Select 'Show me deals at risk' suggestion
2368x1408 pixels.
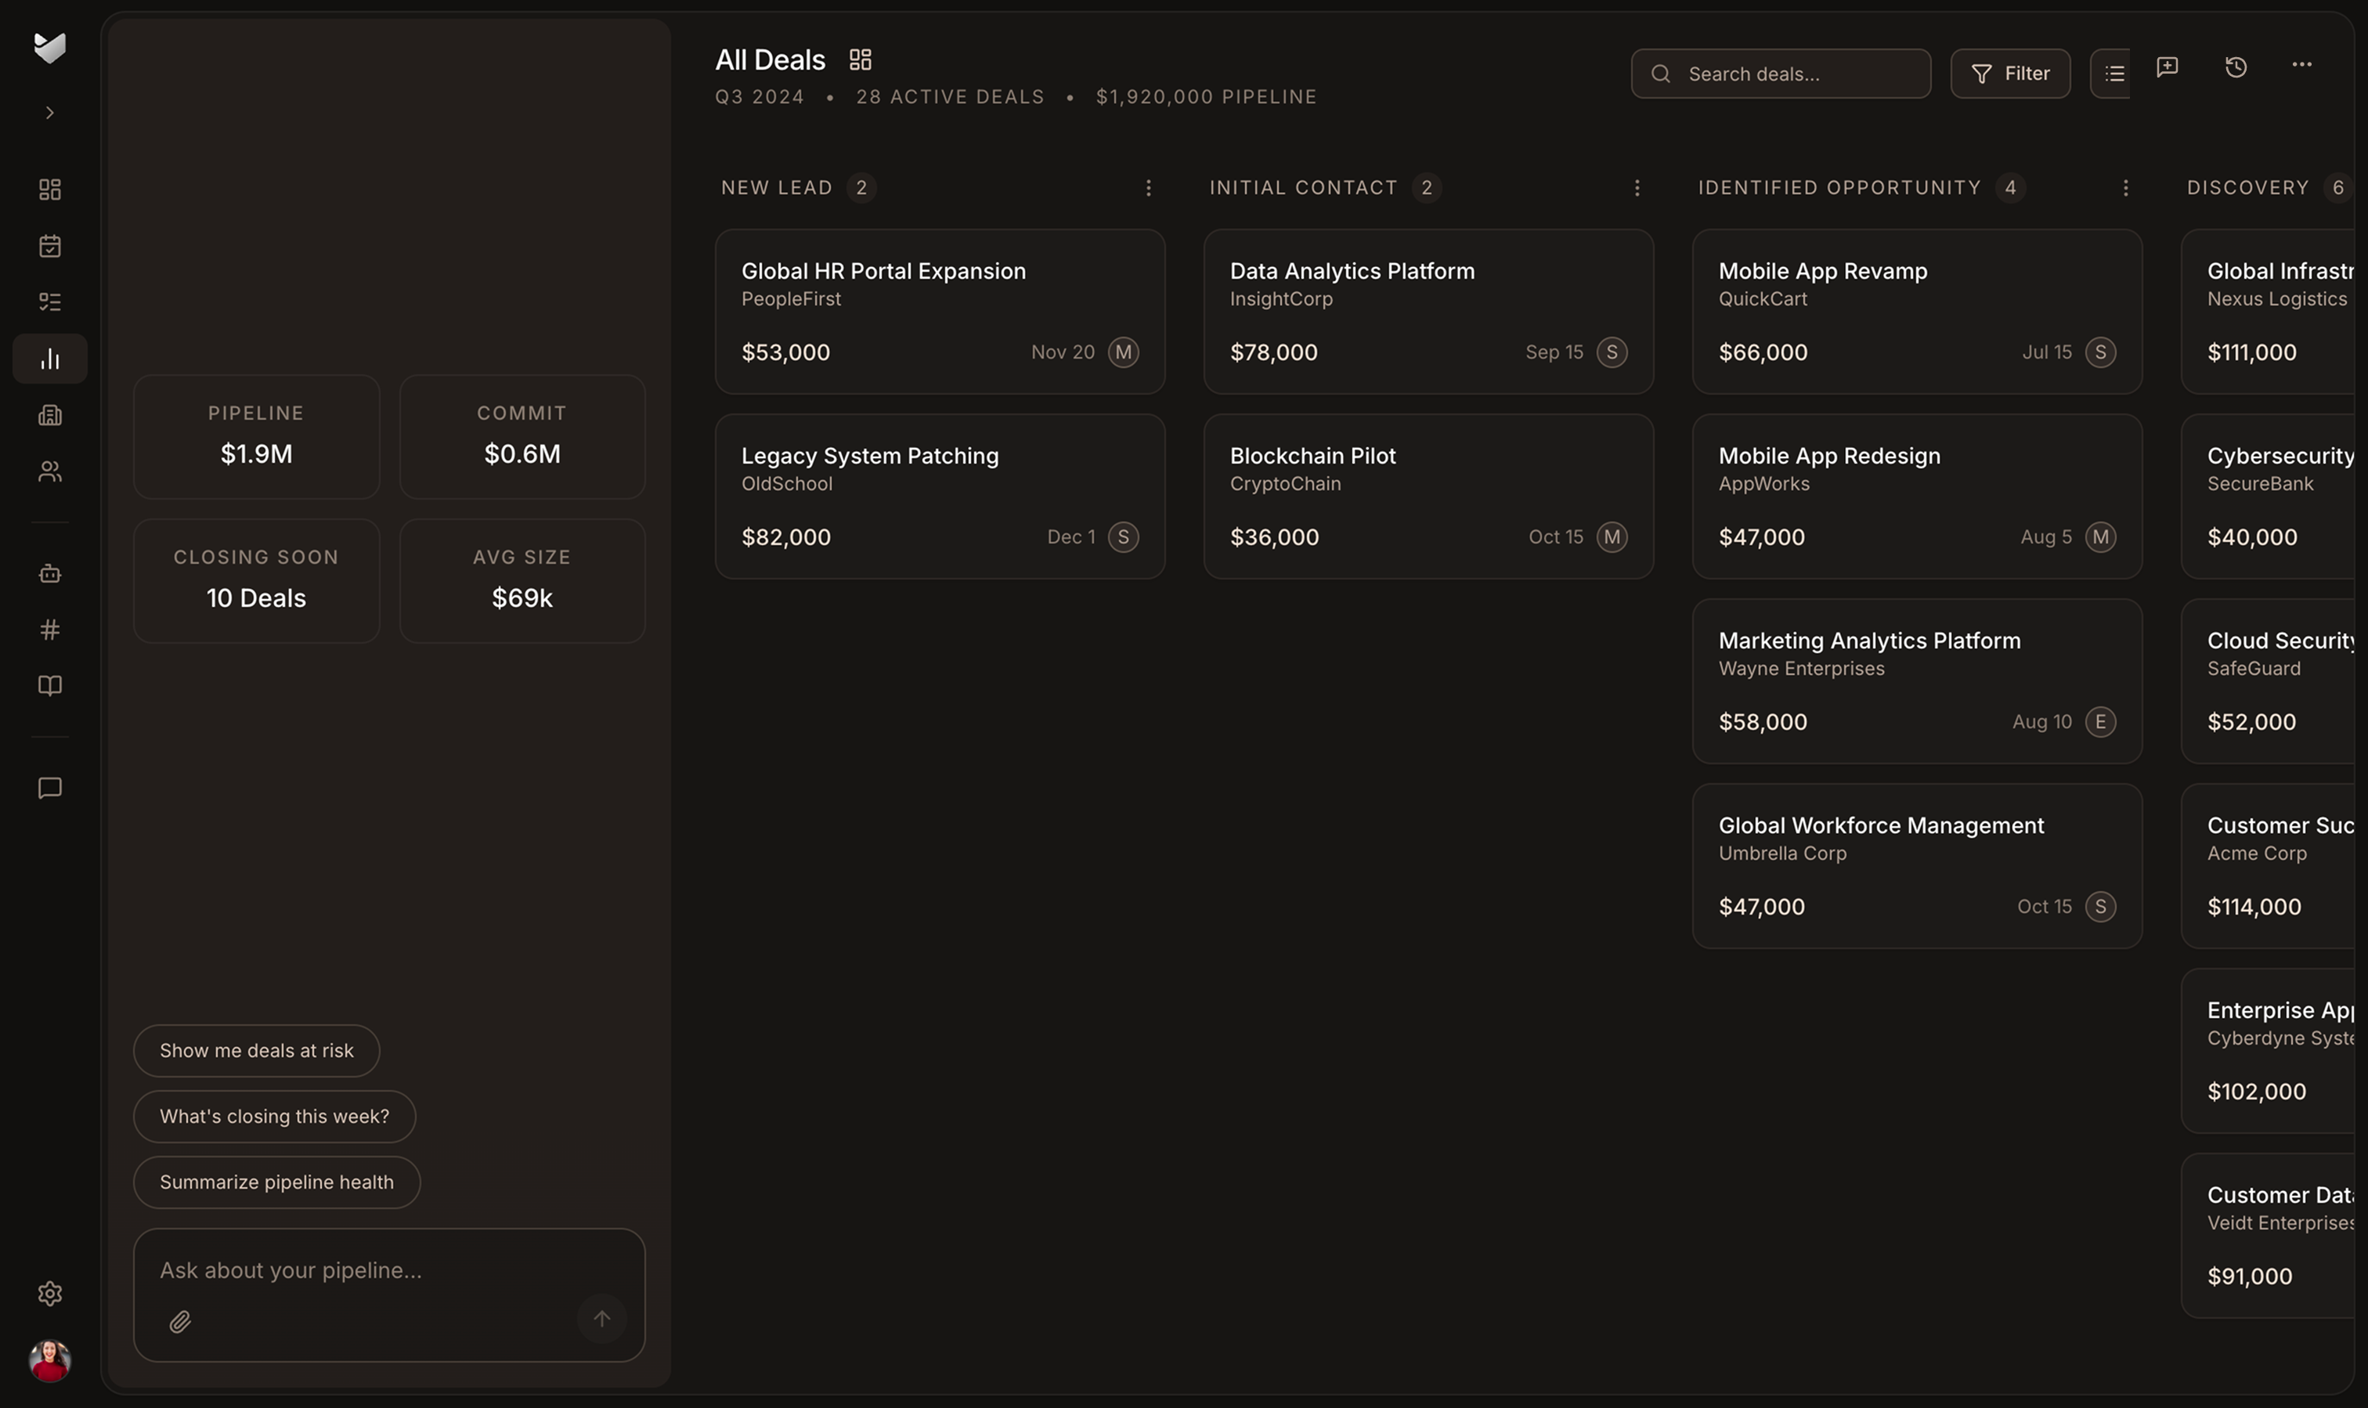pyautogui.click(x=256, y=1050)
